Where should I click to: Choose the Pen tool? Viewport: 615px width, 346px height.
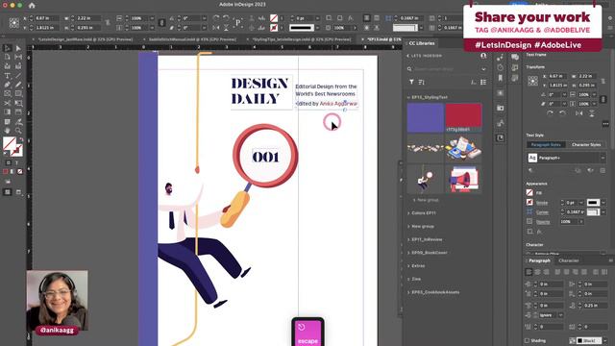coord(7,85)
